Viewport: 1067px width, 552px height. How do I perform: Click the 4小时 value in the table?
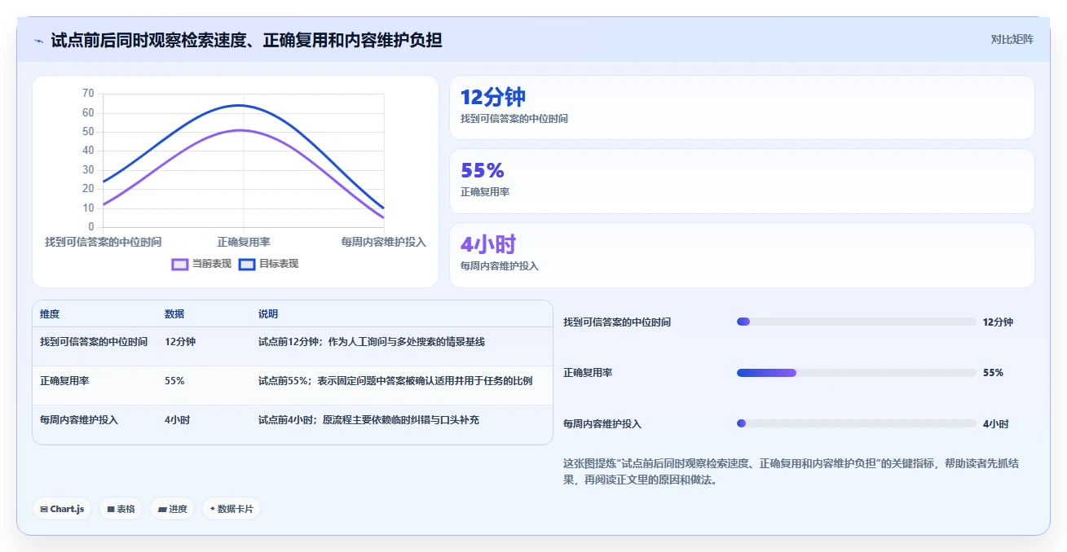point(177,420)
